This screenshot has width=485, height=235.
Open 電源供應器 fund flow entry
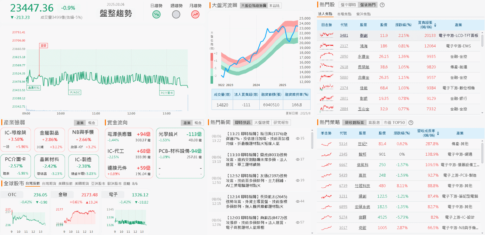click(129, 136)
